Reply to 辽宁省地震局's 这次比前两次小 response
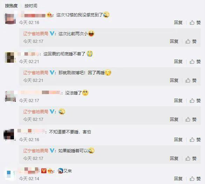 174,41
